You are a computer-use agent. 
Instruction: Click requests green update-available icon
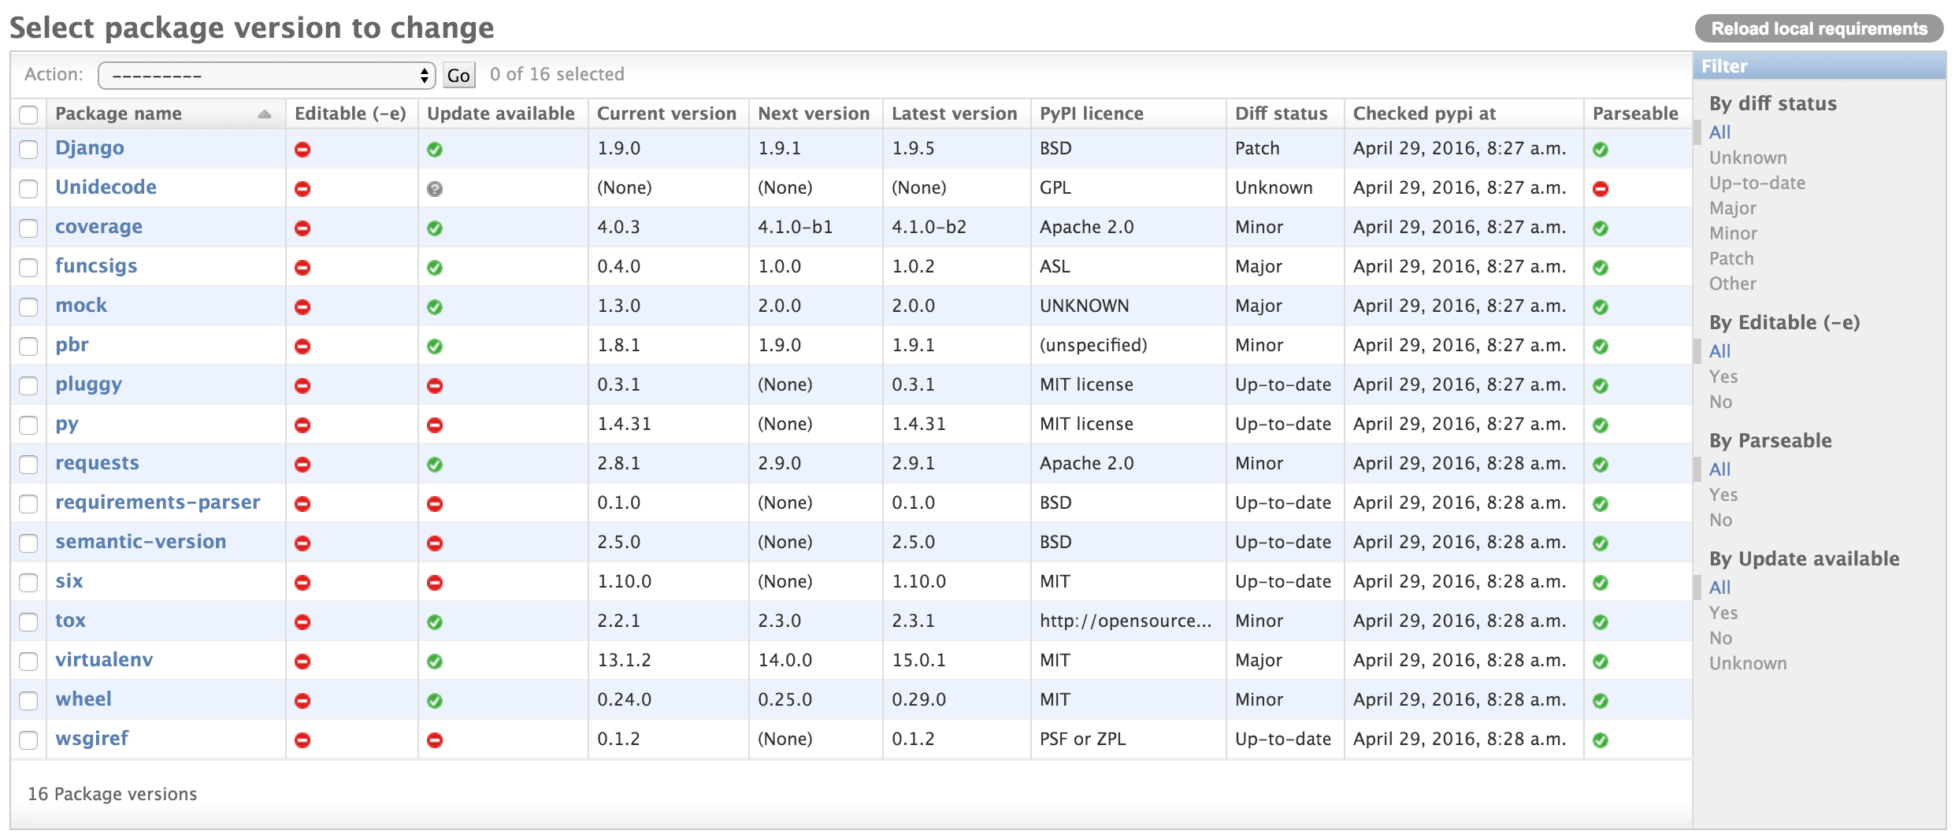coord(435,465)
